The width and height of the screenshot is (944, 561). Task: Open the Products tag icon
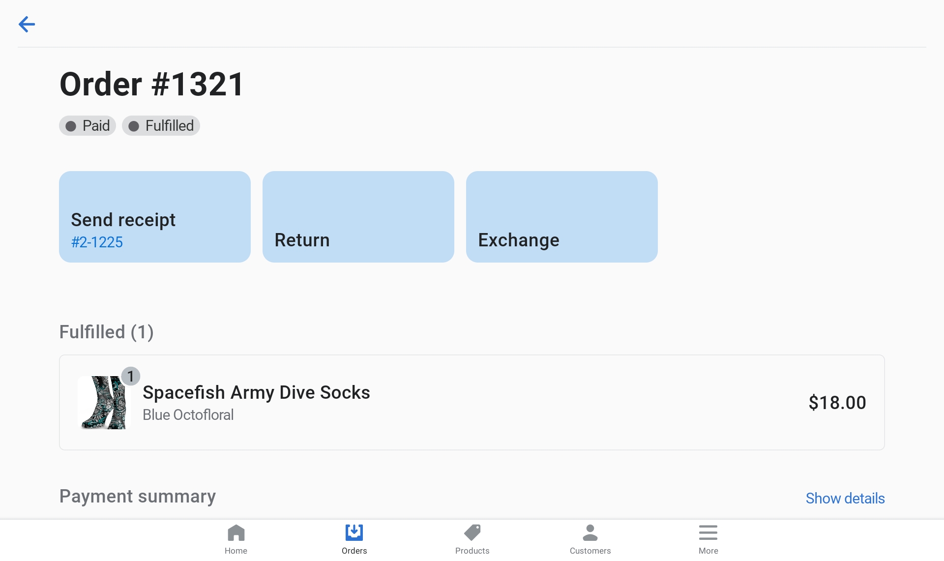point(472,533)
